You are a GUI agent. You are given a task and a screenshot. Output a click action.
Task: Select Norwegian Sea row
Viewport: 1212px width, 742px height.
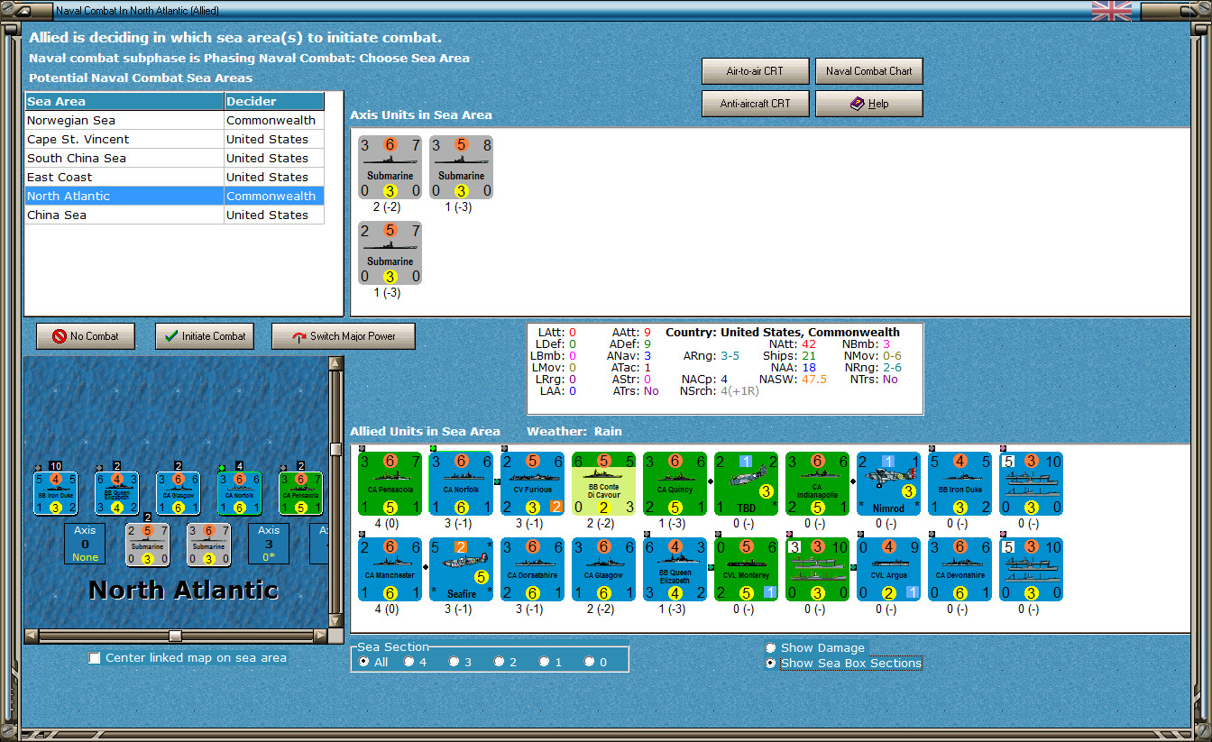tap(174, 120)
